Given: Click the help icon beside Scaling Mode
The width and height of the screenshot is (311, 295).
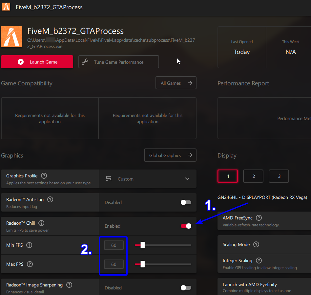Looking at the screenshot, I should pyautogui.click(x=256, y=244).
